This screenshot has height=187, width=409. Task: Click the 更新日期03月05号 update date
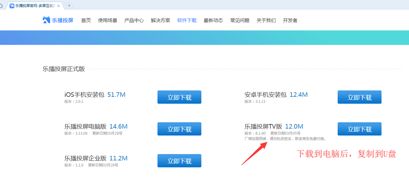[285, 133]
